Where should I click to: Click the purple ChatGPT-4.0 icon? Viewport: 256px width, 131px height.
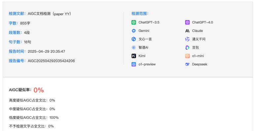tap(187, 22)
